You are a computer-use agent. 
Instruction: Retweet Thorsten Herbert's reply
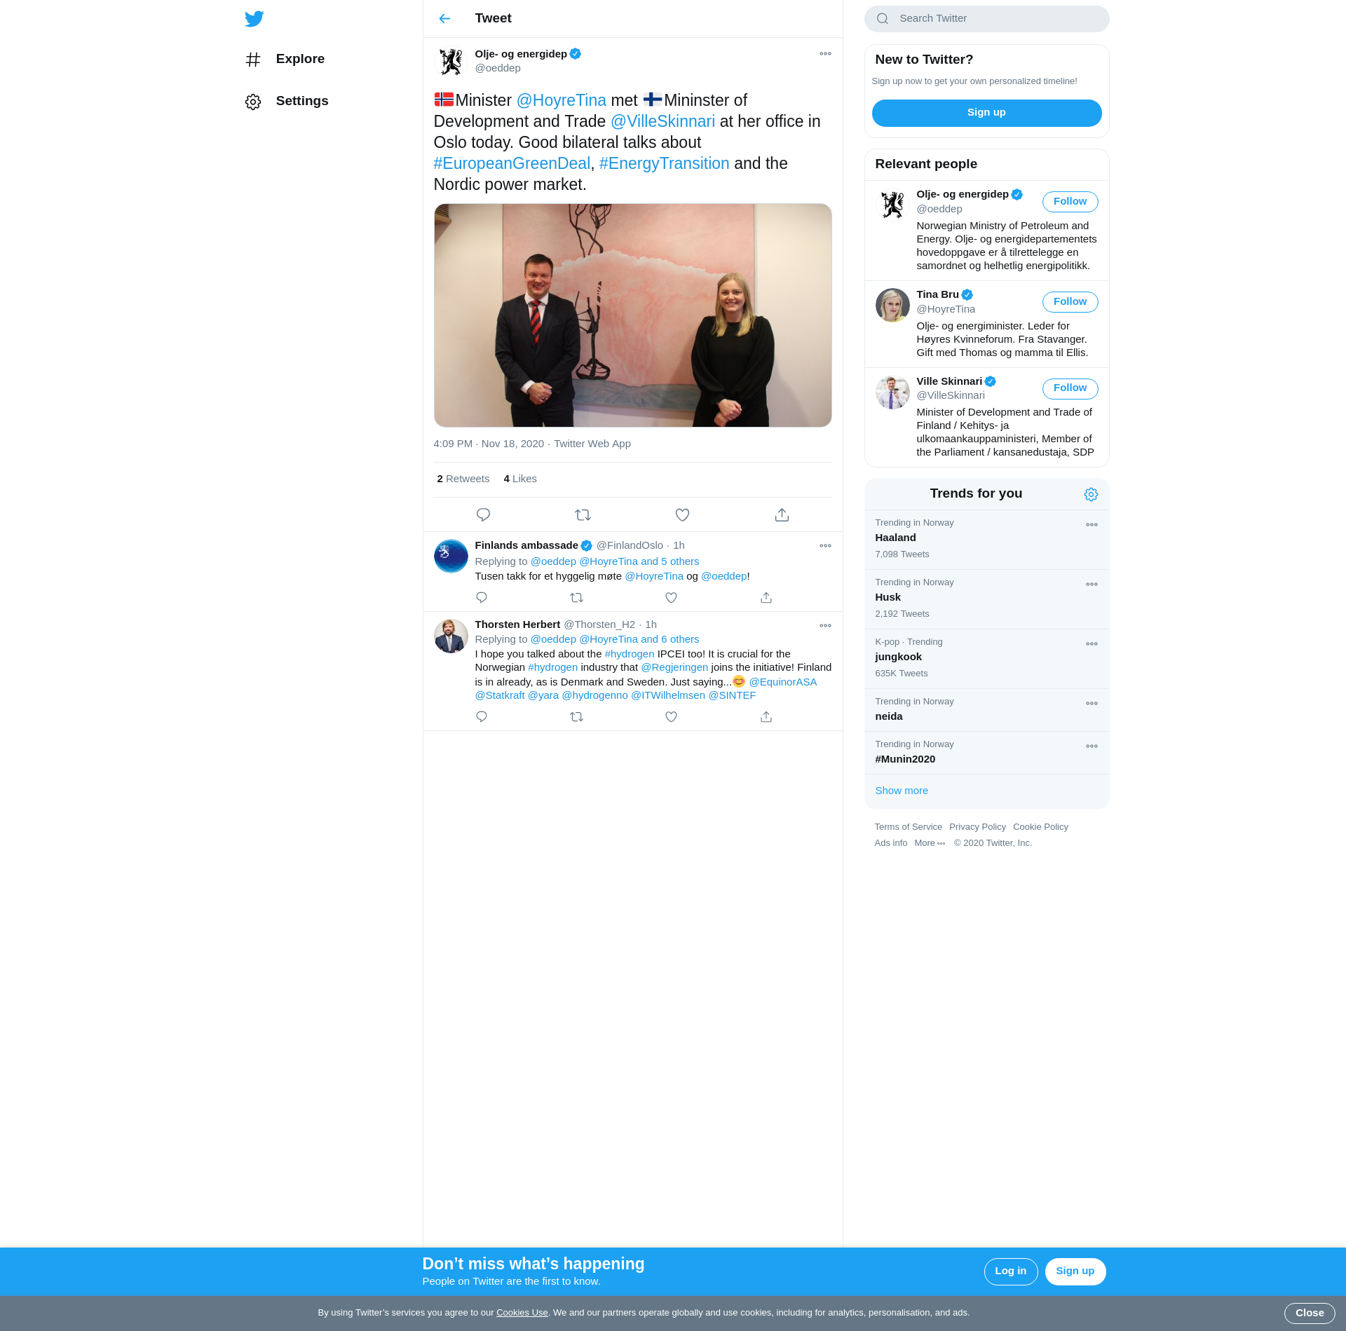[576, 717]
